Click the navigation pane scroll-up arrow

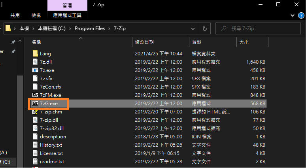pyautogui.click(x=20, y=41)
